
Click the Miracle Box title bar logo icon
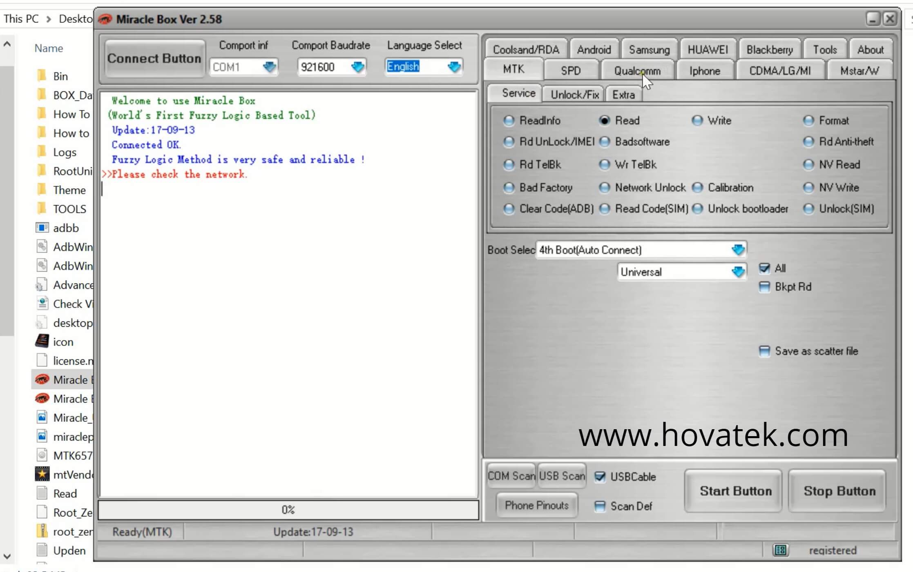click(x=105, y=19)
